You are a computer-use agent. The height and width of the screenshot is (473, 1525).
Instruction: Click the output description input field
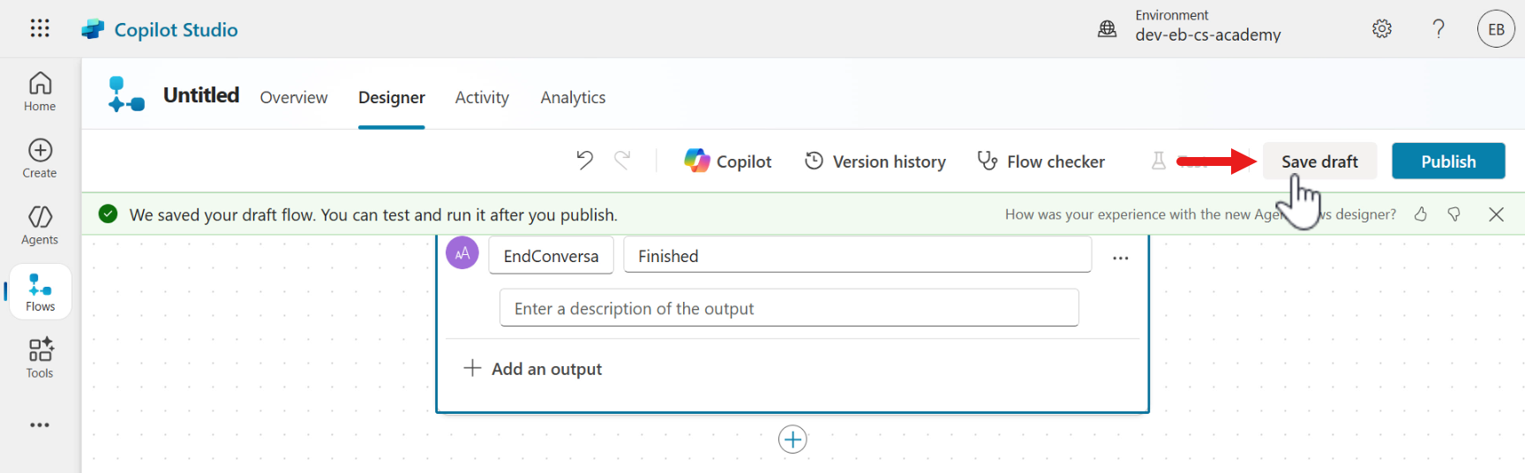click(x=788, y=309)
